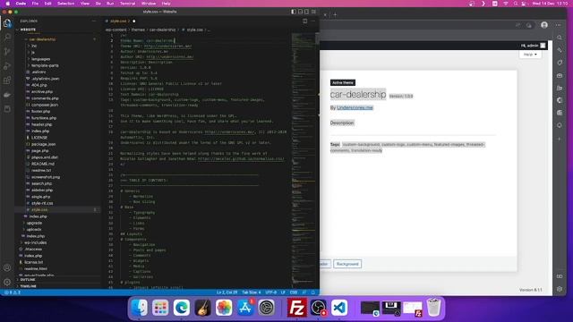573x322 pixels.
Task: Open the Terminal menu in the menu bar
Action: (x=127, y=4)
